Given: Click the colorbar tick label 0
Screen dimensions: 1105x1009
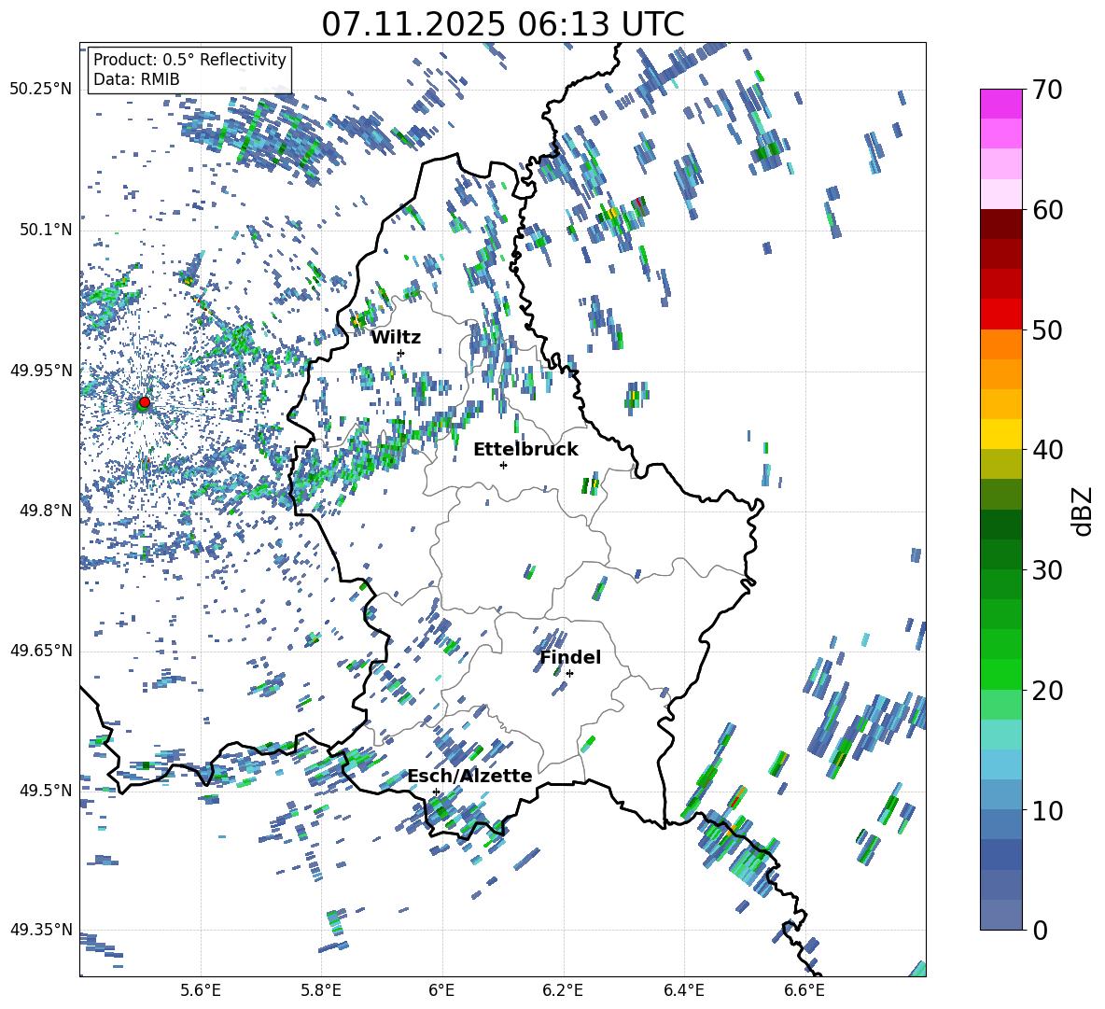Looking at the screenshot, I should coord(1041,931).
